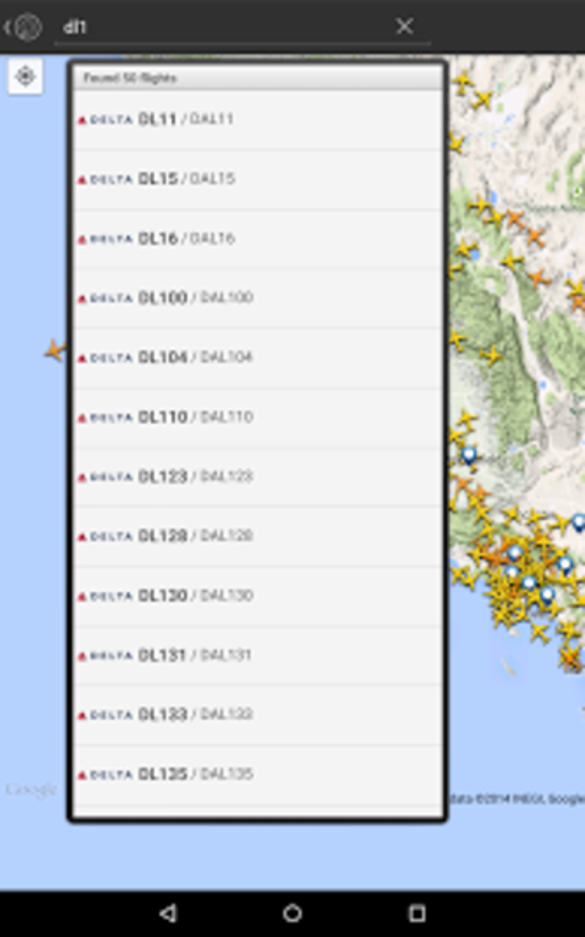Select flight DL100 / DAL100
585x937 pixels.
pos(258,298)
